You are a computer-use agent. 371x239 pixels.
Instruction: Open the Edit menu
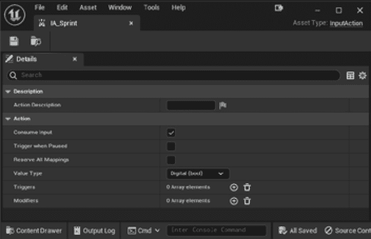pyautogui.click(x=62, y=8)
